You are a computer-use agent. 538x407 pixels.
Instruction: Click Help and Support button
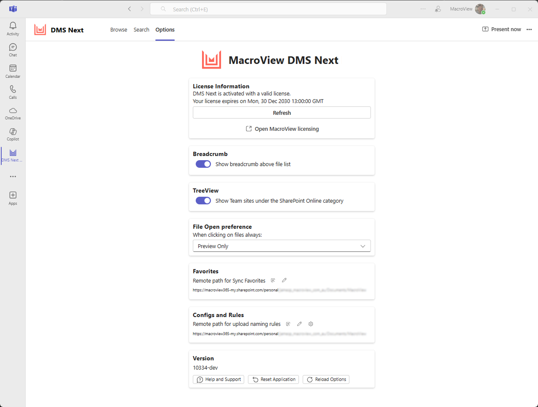tap(218, 380)
